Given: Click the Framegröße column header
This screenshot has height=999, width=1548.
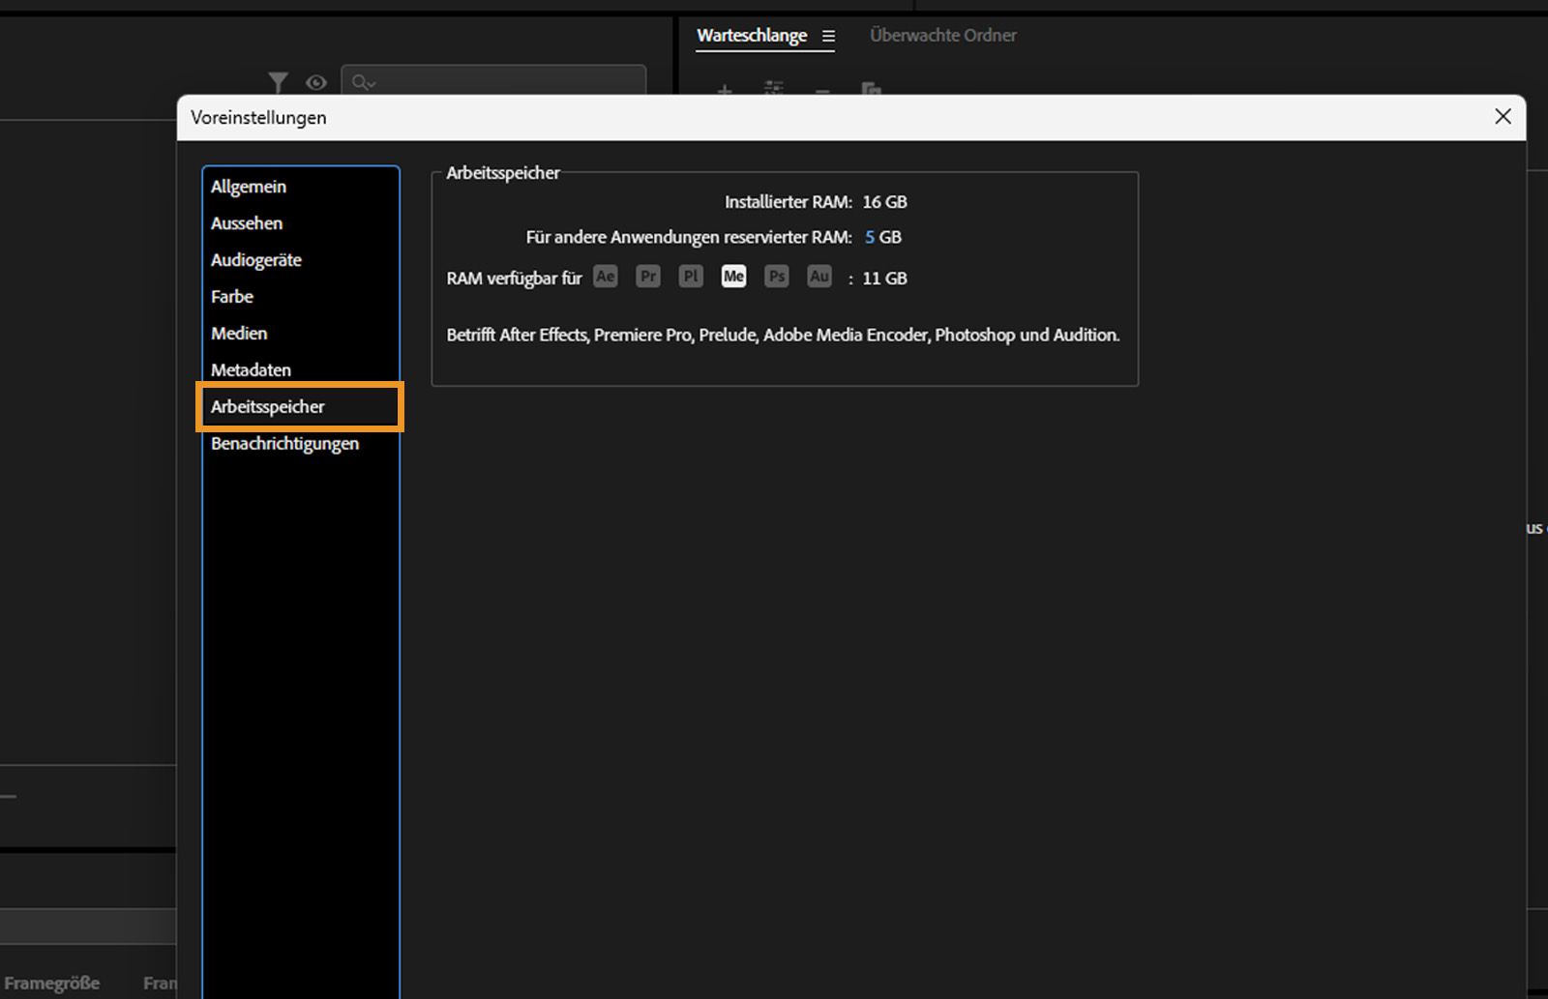Looking at the screenshot, I should point(52,984).
